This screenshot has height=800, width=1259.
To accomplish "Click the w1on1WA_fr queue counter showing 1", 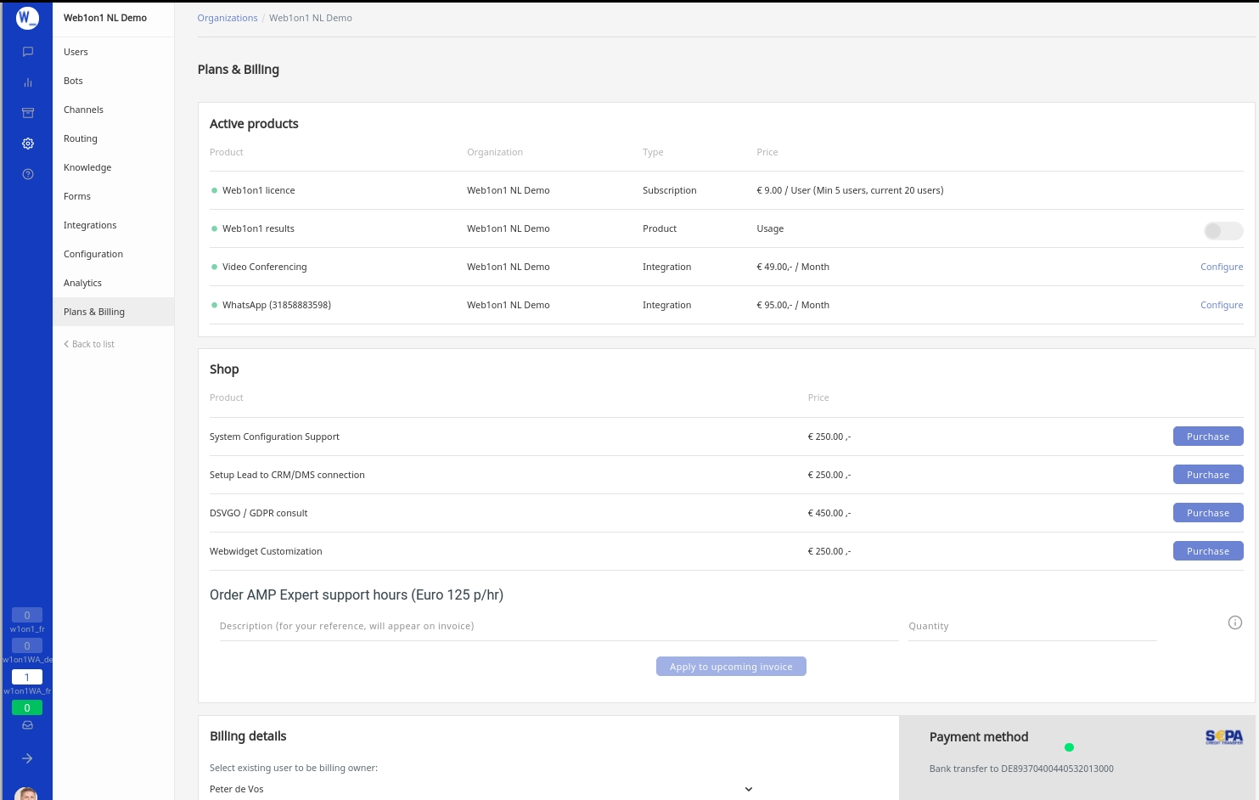I will click(27, 677).
